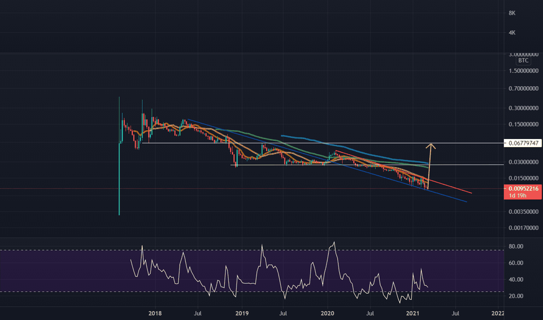This screenshot has width=543, height=320.
Task: Click the 0.70000000 price axis label
Action: [523, 88]
